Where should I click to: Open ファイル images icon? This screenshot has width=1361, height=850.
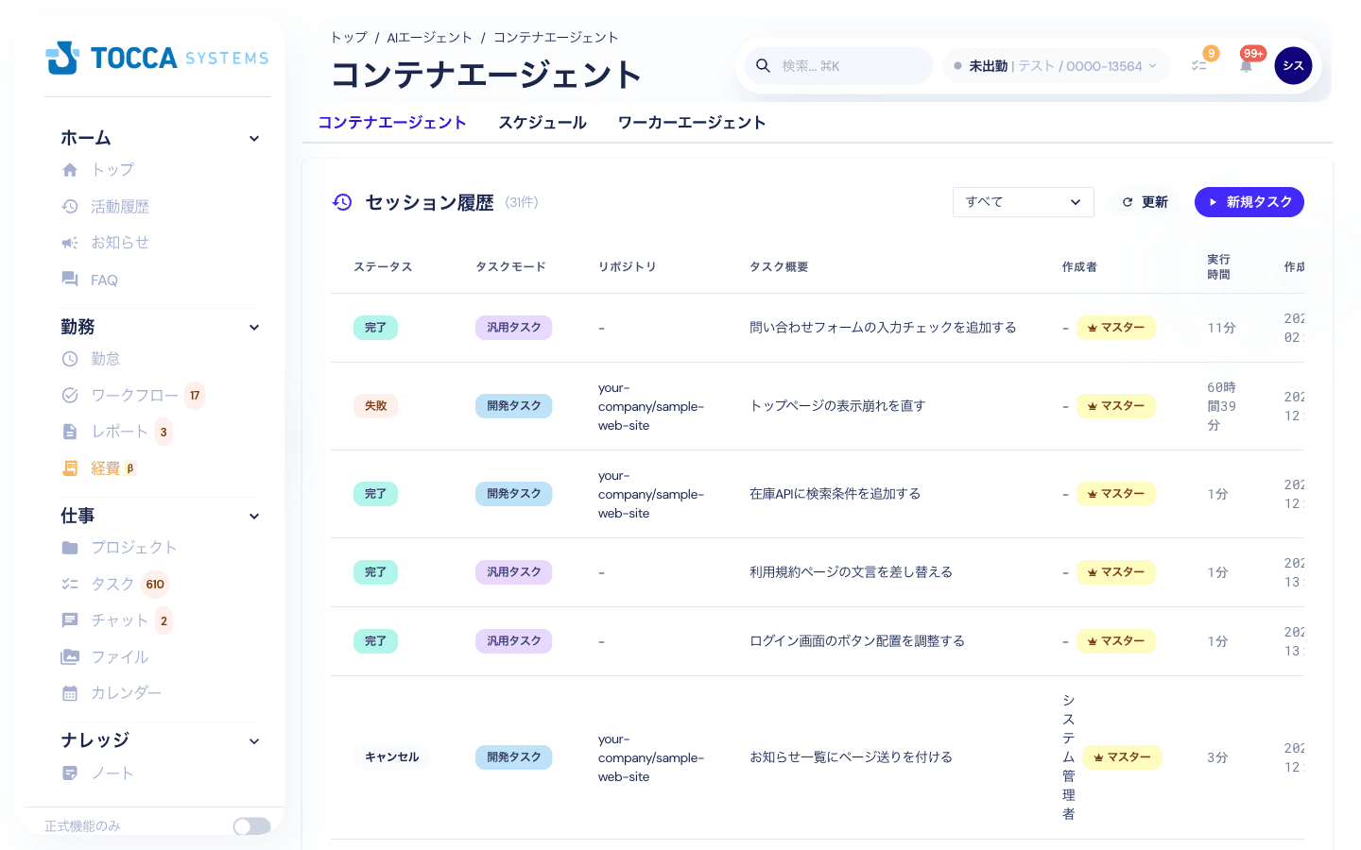pos(70,656)
